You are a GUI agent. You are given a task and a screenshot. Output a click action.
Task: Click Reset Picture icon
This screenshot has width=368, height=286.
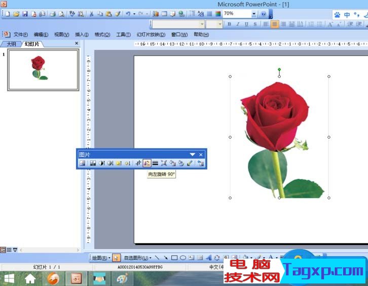coord(201,164)
